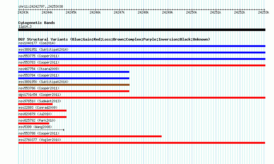Click the 24244k ruler tick label
This screenshot has width=274, height=164.
point(47,12)
